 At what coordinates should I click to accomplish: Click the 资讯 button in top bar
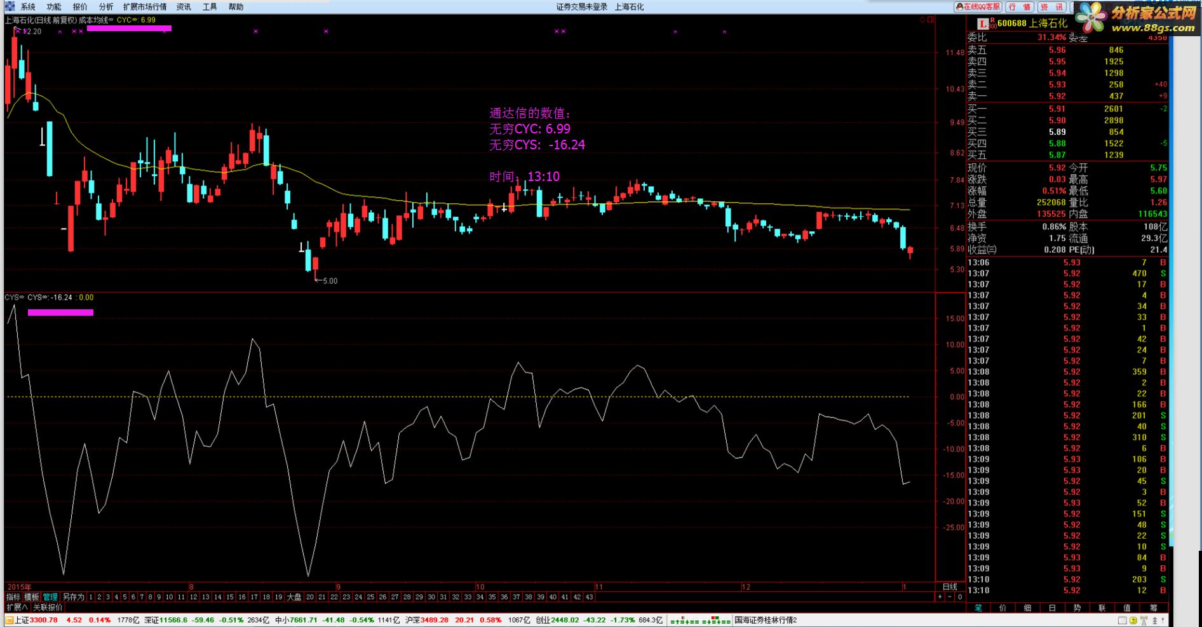click(x=1051, y=7)
